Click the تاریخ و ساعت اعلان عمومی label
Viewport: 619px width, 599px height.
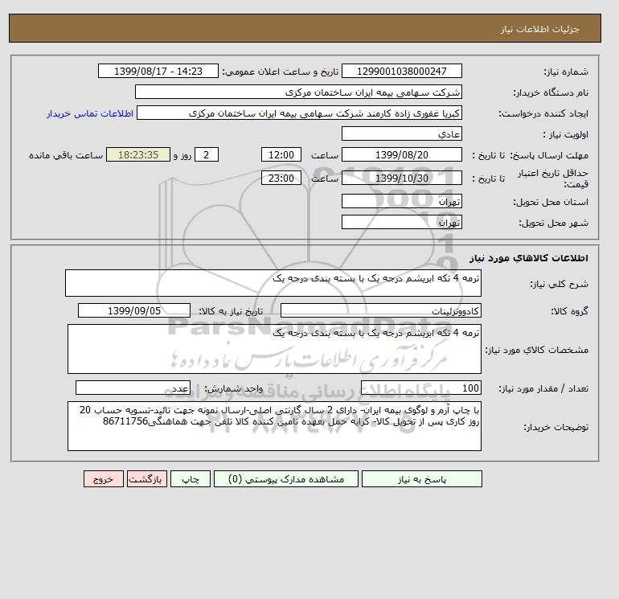click(x=281, y=72)
